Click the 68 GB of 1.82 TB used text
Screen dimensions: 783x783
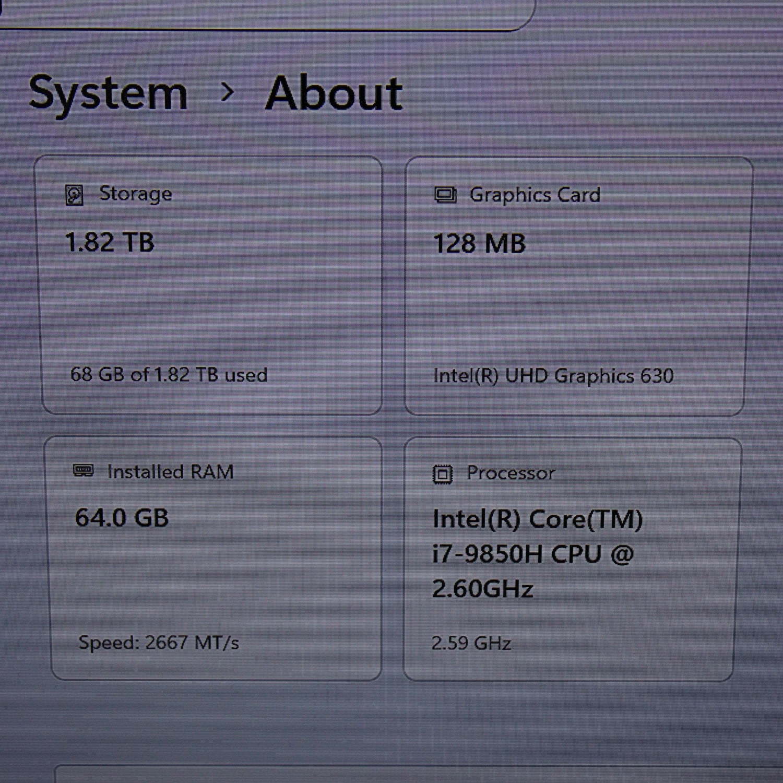[x=168, y=375]
